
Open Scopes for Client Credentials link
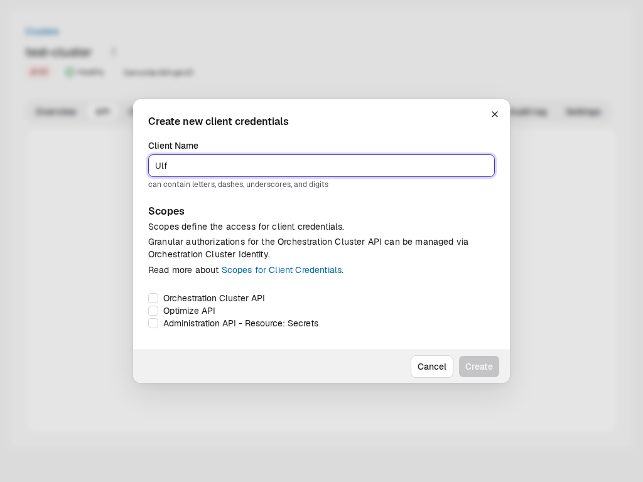[x=281, y=270]
